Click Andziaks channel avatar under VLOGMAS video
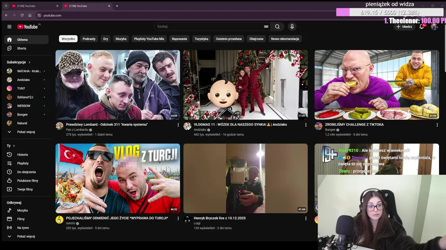The image size is (446, 250). pyautogui.click(x=187, y=126)
